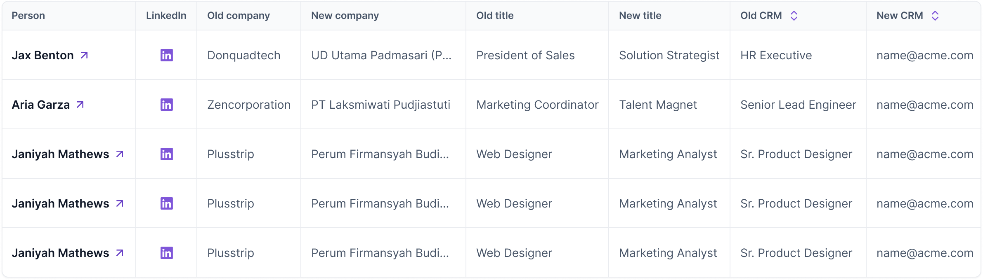The image size is (983, 280).
Task: Click LinkedIn icon in last row
Action: point(166,253)
